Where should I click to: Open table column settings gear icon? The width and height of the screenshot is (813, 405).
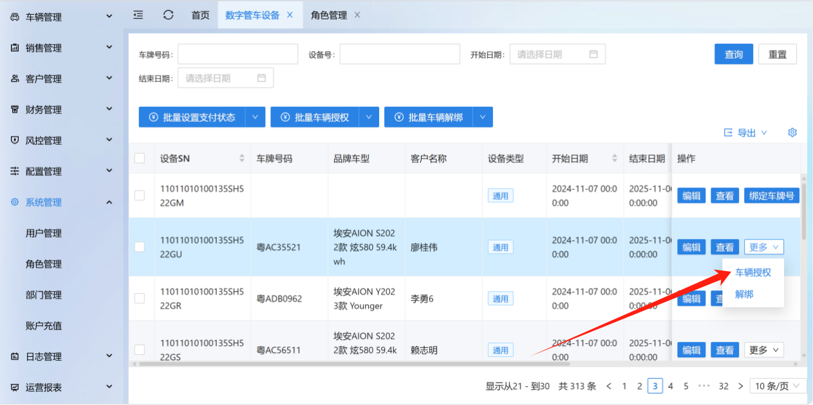pos(792,133)
